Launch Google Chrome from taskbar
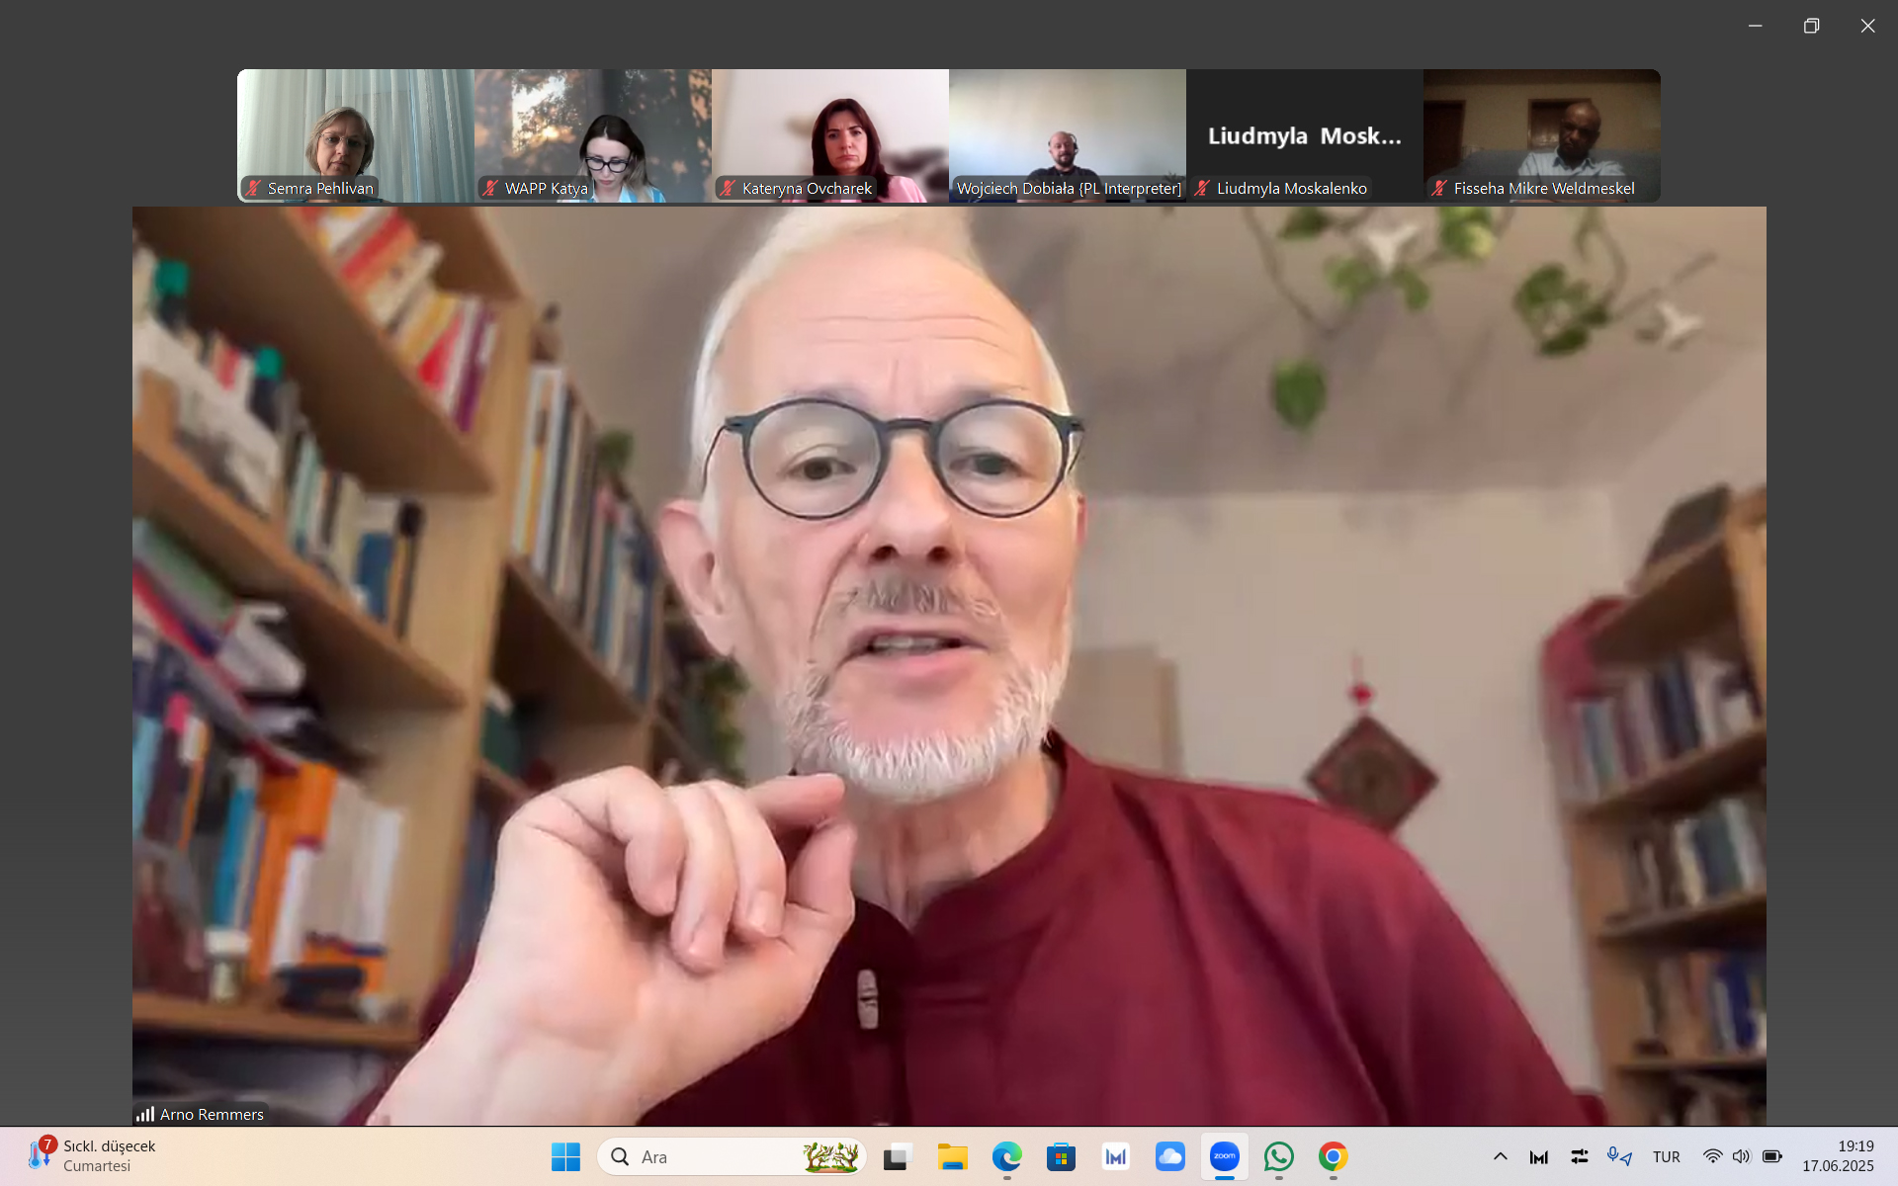The height and width of the screenshot is (1186, 1898). tap(1333, 1156)
